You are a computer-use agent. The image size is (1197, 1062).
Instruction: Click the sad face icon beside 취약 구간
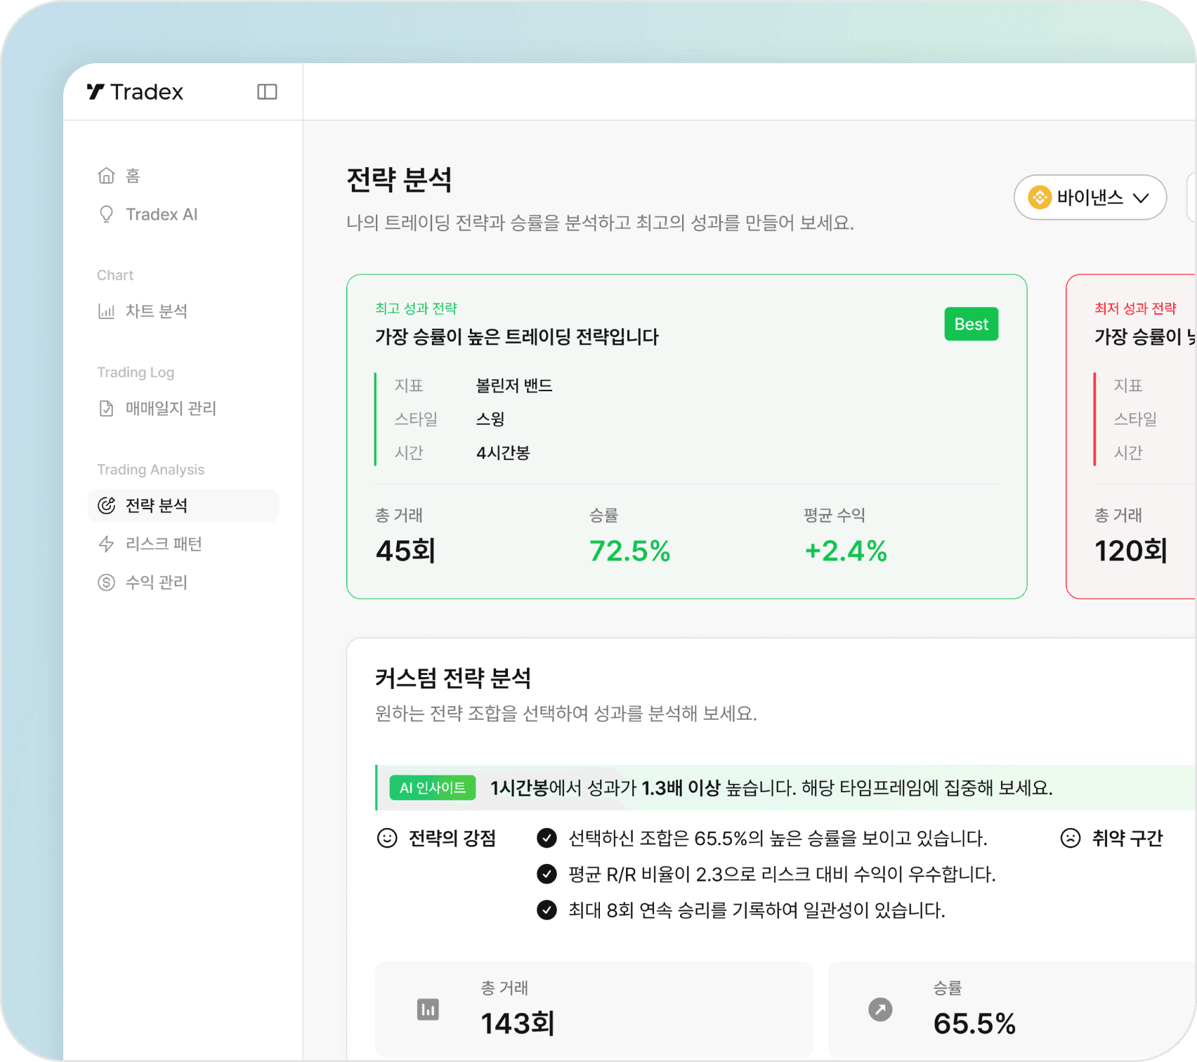1071,838
